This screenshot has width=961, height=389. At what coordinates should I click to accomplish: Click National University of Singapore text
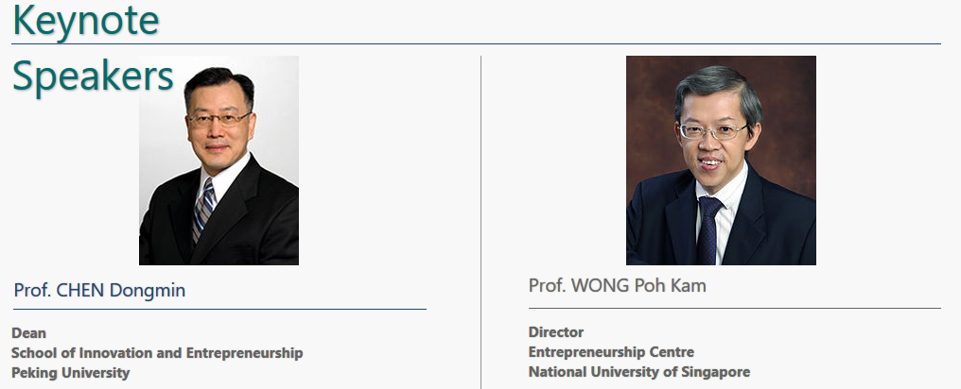(639, 372)
